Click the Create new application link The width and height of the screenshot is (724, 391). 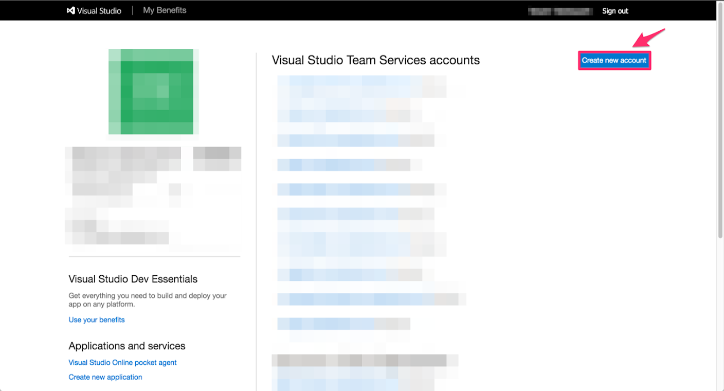point(105,377)
